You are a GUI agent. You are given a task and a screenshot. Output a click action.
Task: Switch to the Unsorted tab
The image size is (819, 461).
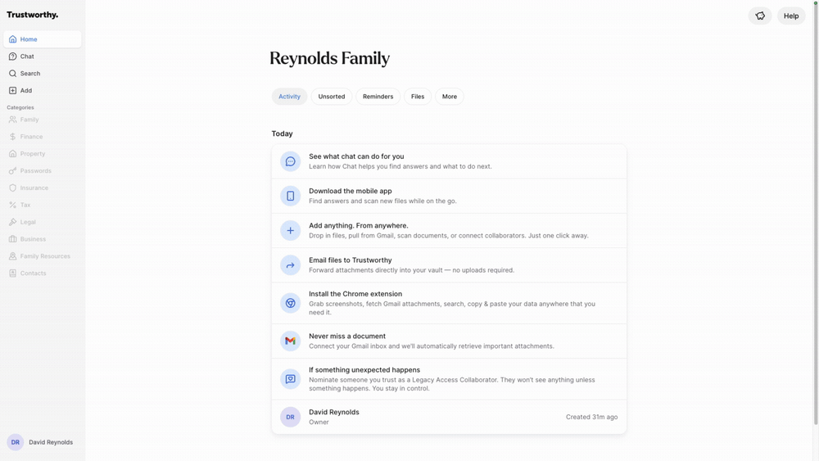[332, 97]
